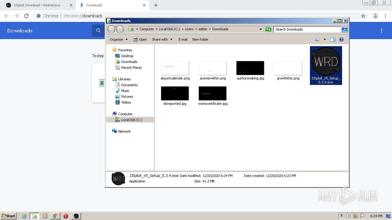Click Chrome address bar URL
Screen dimensions: 392x220
click(x=83, y=16)
